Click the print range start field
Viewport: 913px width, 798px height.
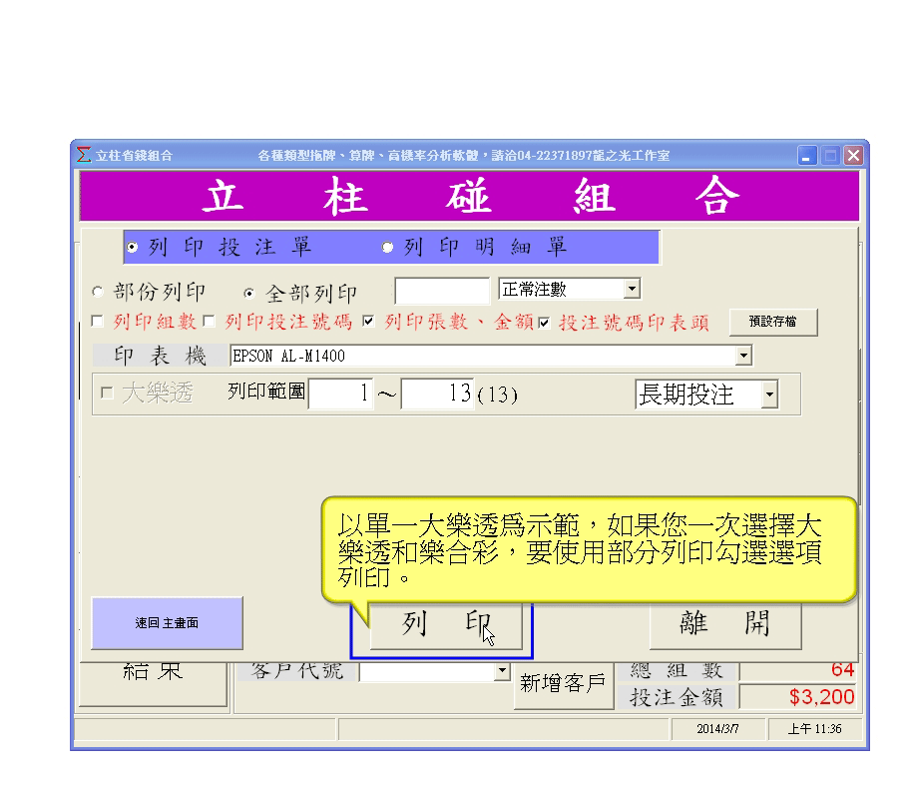coord(340,395)
